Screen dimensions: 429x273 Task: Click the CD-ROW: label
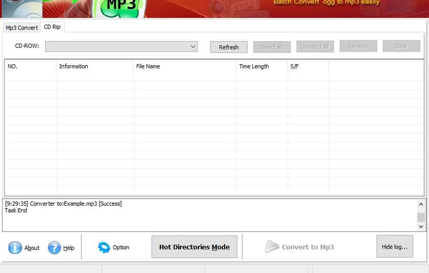[x=27, y=46]
